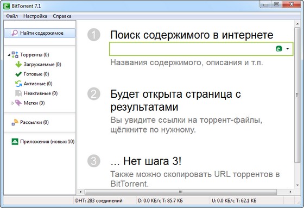Click the D: 0.0 КБ/с download status

pos(160,200)
